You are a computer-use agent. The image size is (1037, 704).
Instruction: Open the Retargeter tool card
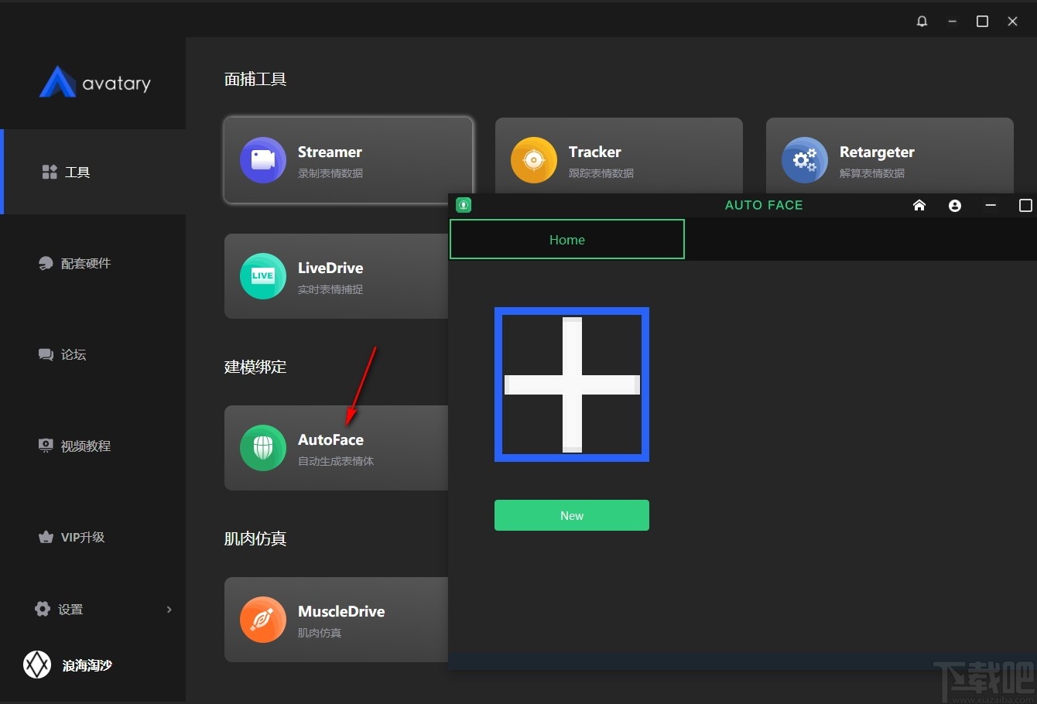click(890, 155)
